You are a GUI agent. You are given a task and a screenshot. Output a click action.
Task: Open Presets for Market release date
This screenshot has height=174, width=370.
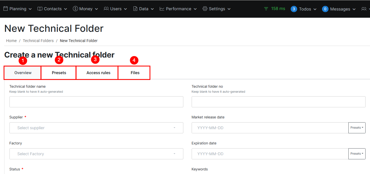(x=357, y=128)
